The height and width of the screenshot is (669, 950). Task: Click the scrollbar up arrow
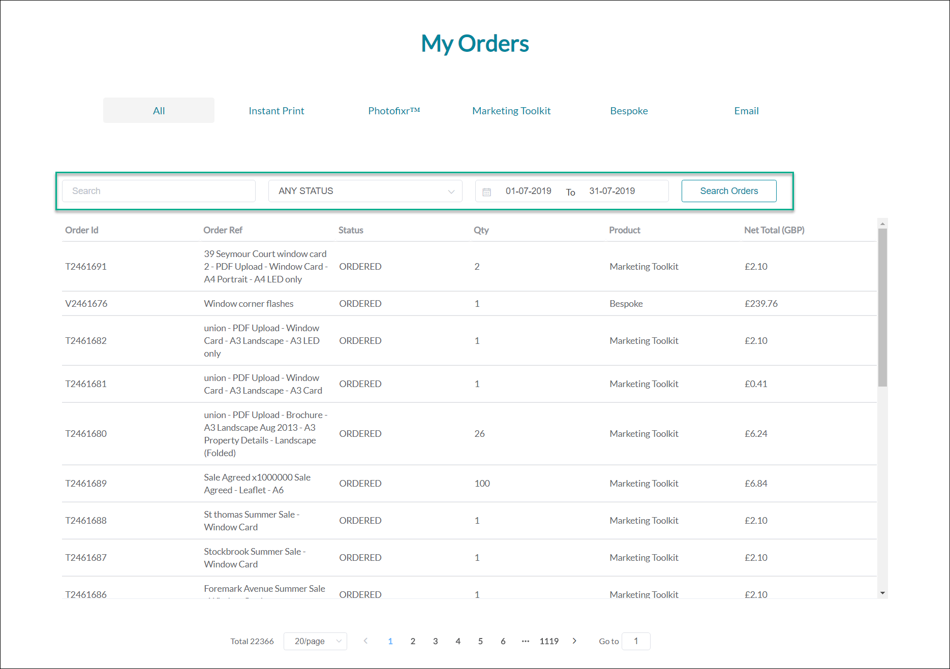(x=882, y=224)
